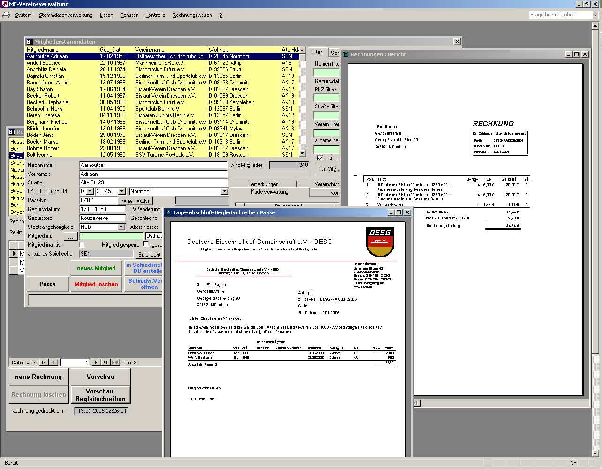Click the Straße input field
Screen dimensions: 602x469
tap(153, 182)
